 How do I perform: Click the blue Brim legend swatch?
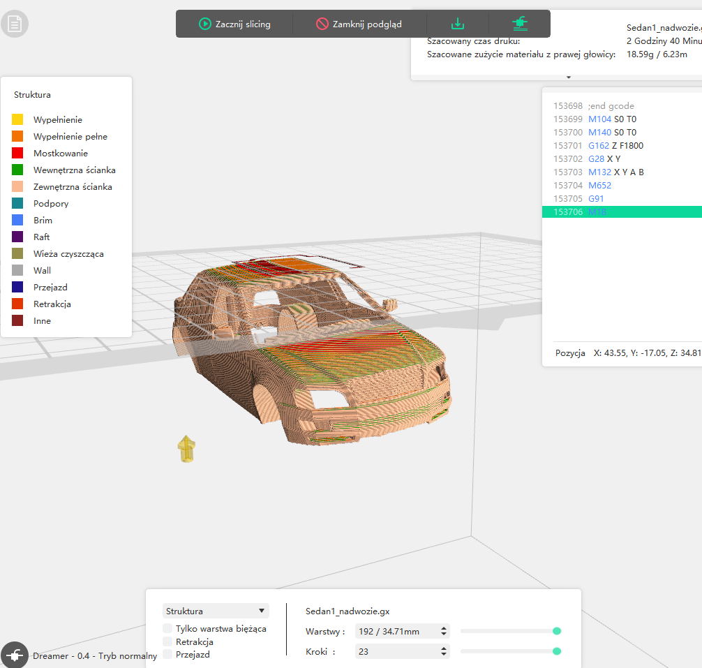click(x=18, y=221)
